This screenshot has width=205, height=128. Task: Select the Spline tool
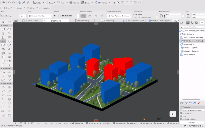[9, 107]
